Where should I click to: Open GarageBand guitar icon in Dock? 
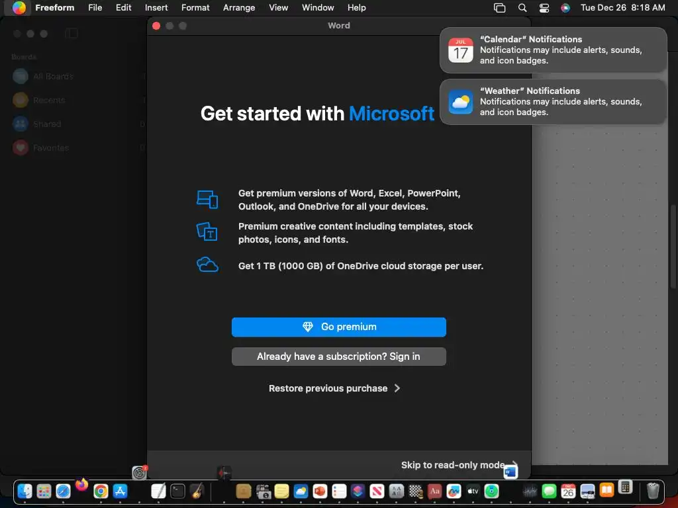pos(197,491)
